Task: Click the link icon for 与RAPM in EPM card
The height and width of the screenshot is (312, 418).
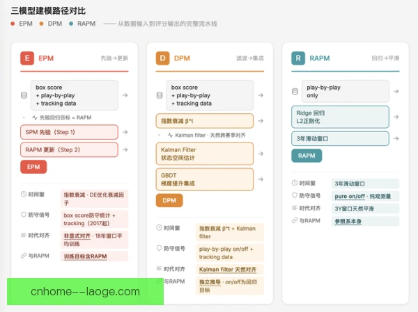Action: [24, 256]
